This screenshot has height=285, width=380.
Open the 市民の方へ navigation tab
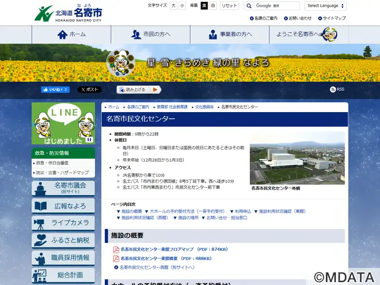(x=151, y=34)
